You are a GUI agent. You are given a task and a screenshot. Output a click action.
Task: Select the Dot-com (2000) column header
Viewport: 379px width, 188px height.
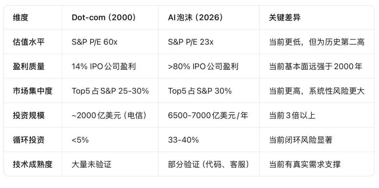104,18
